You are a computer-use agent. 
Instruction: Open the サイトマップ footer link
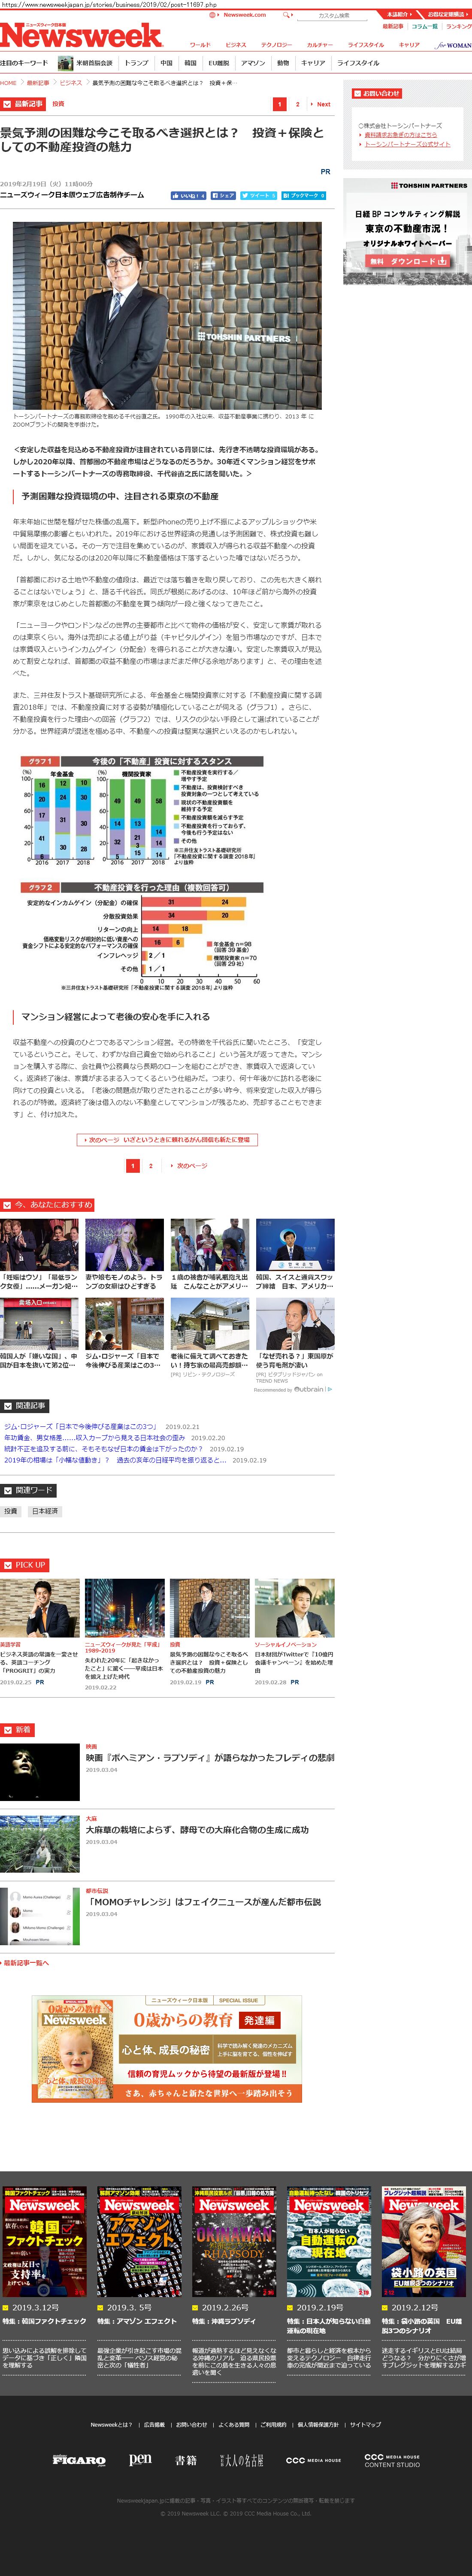click(x=365, y=2424)
